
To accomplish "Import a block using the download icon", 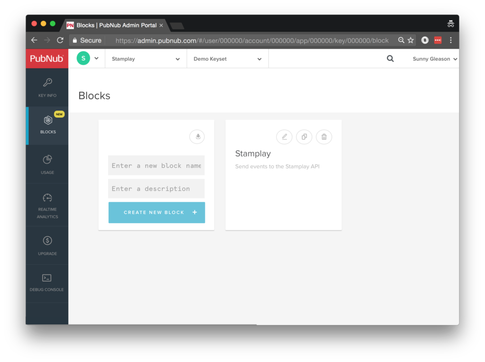I will (x=197, y=137).
